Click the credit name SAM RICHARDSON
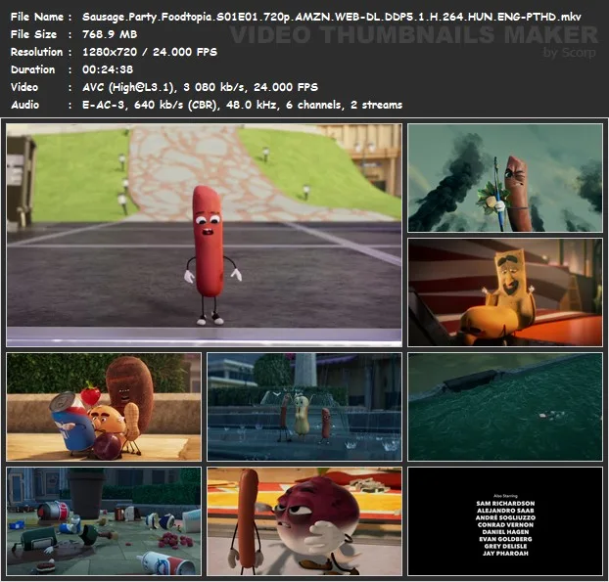Viewport: 609px width, 582px height. [505, 503]
